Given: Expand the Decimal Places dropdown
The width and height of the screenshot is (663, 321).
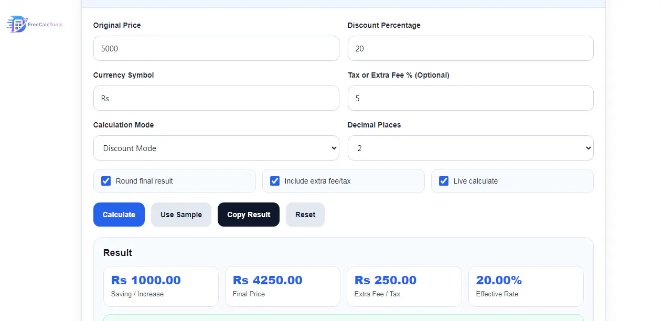Looking at the screenshot, I should [470, 148].
